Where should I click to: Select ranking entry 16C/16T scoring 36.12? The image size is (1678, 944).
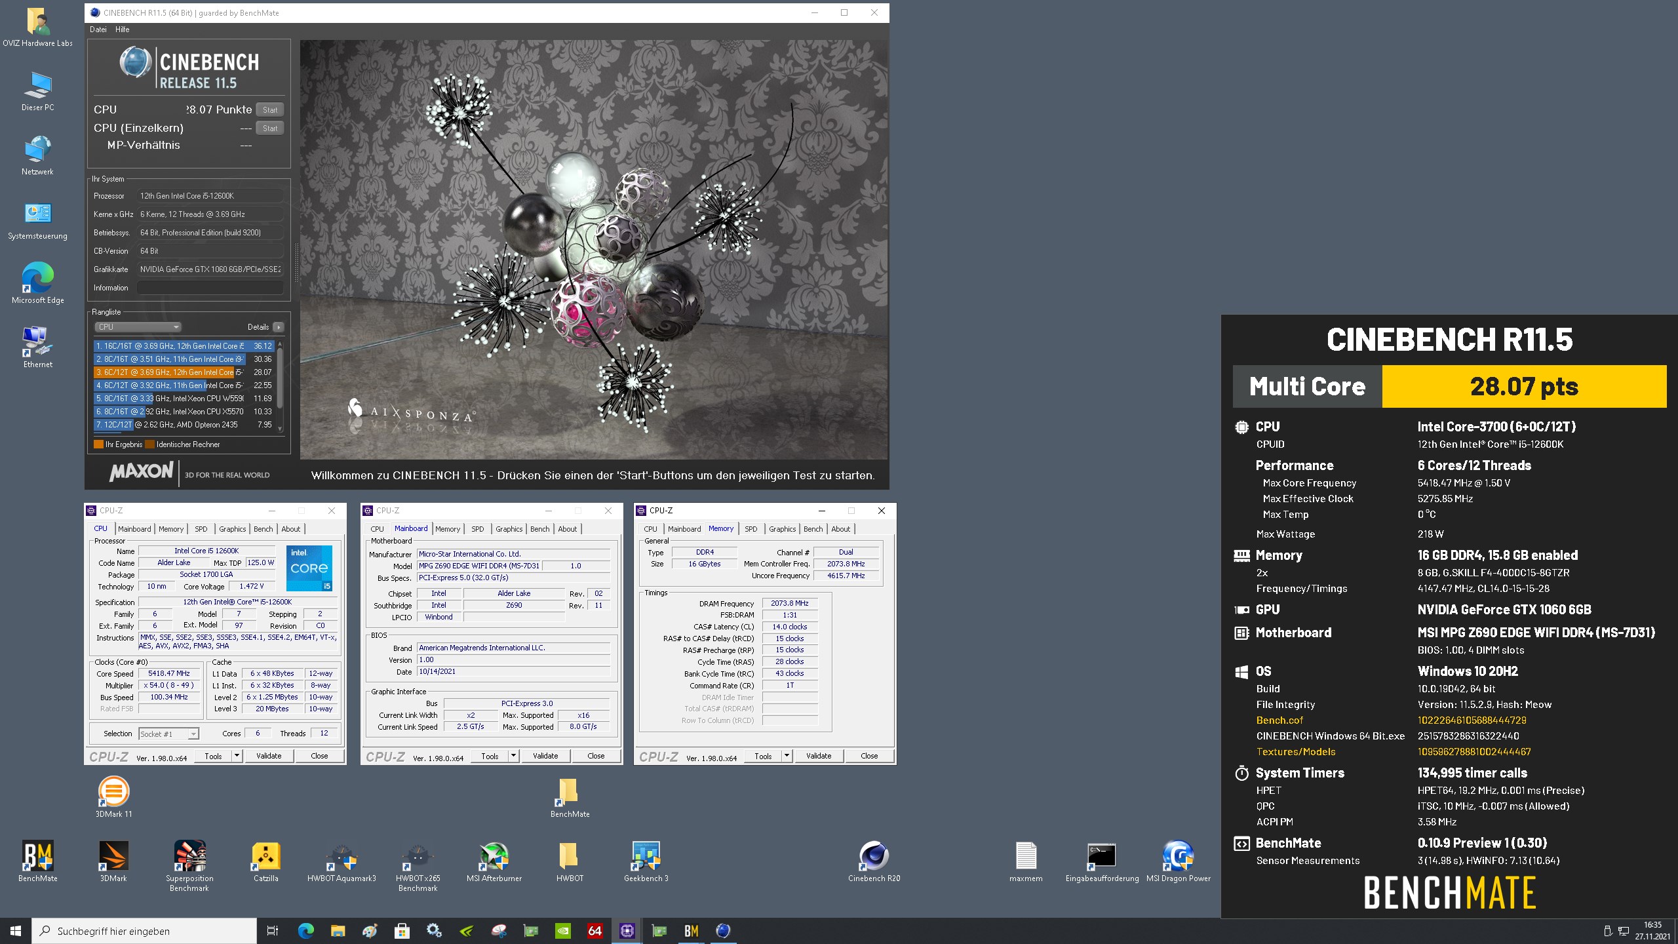tap(184, 345)
